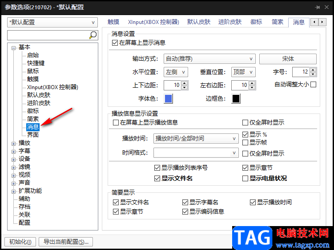Select 配置 in the settings tree
The width and height of the screenshot is (334, 250).
24,223
